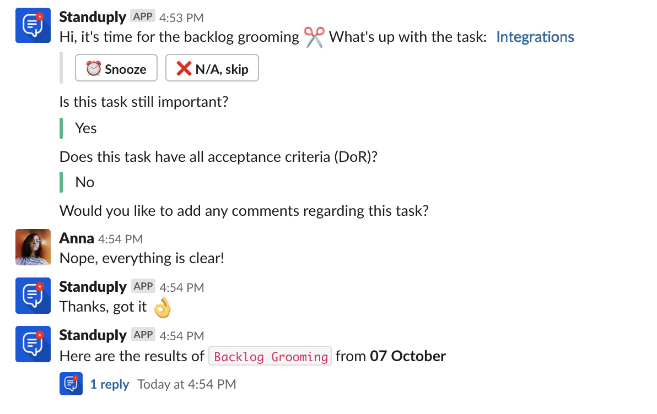Image resolution: width=657 pixels, height=414 pixels.
Task: Click Standuply name above "Here are the results"
Action: [x=93, y=335]
